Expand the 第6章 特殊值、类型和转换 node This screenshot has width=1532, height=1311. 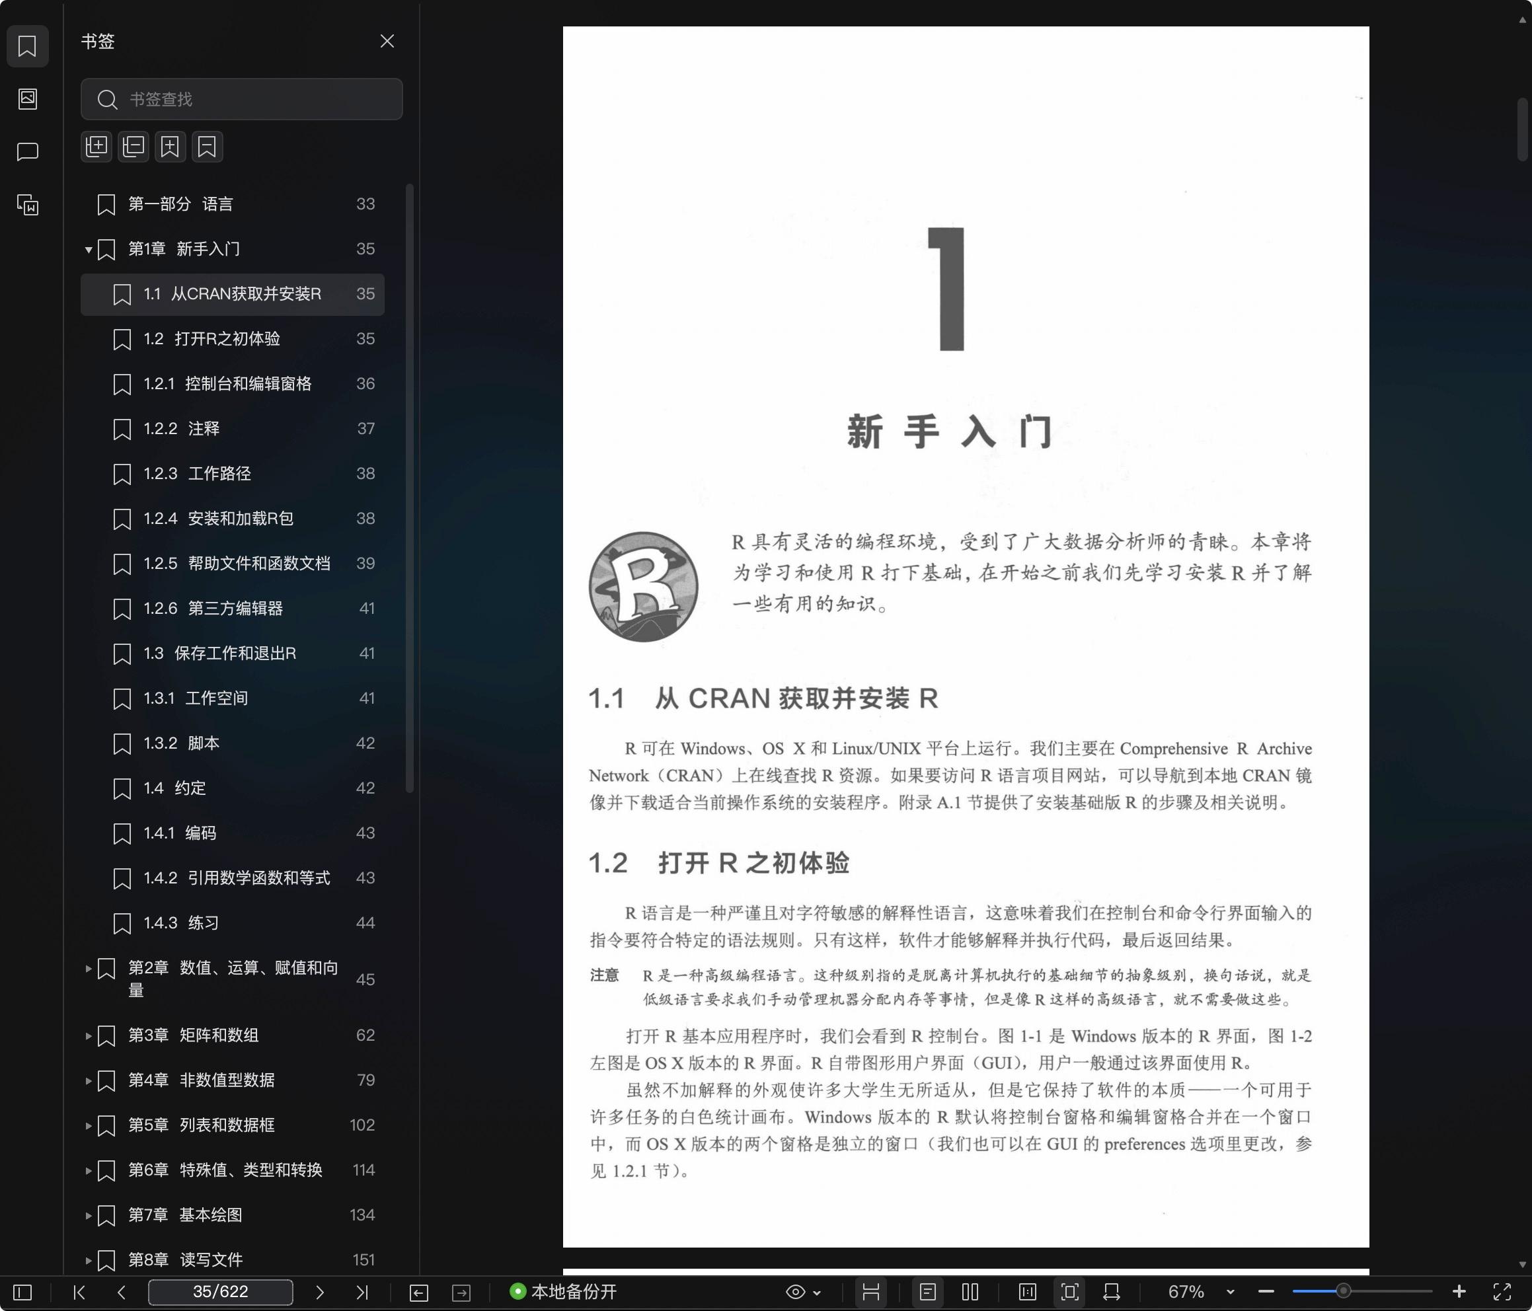[x=88, y=1172]
